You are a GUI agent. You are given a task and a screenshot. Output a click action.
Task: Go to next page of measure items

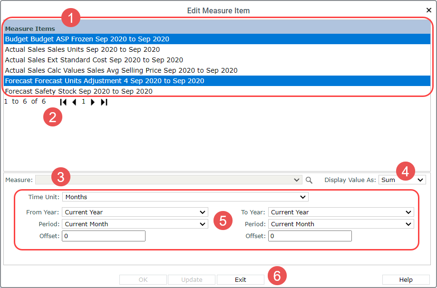[93, 102]
